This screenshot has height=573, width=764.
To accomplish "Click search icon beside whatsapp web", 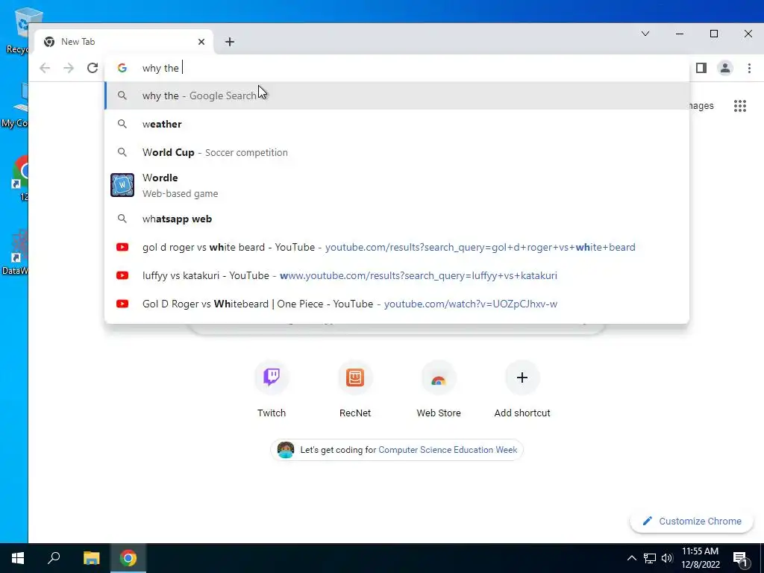I will [122, 219].
